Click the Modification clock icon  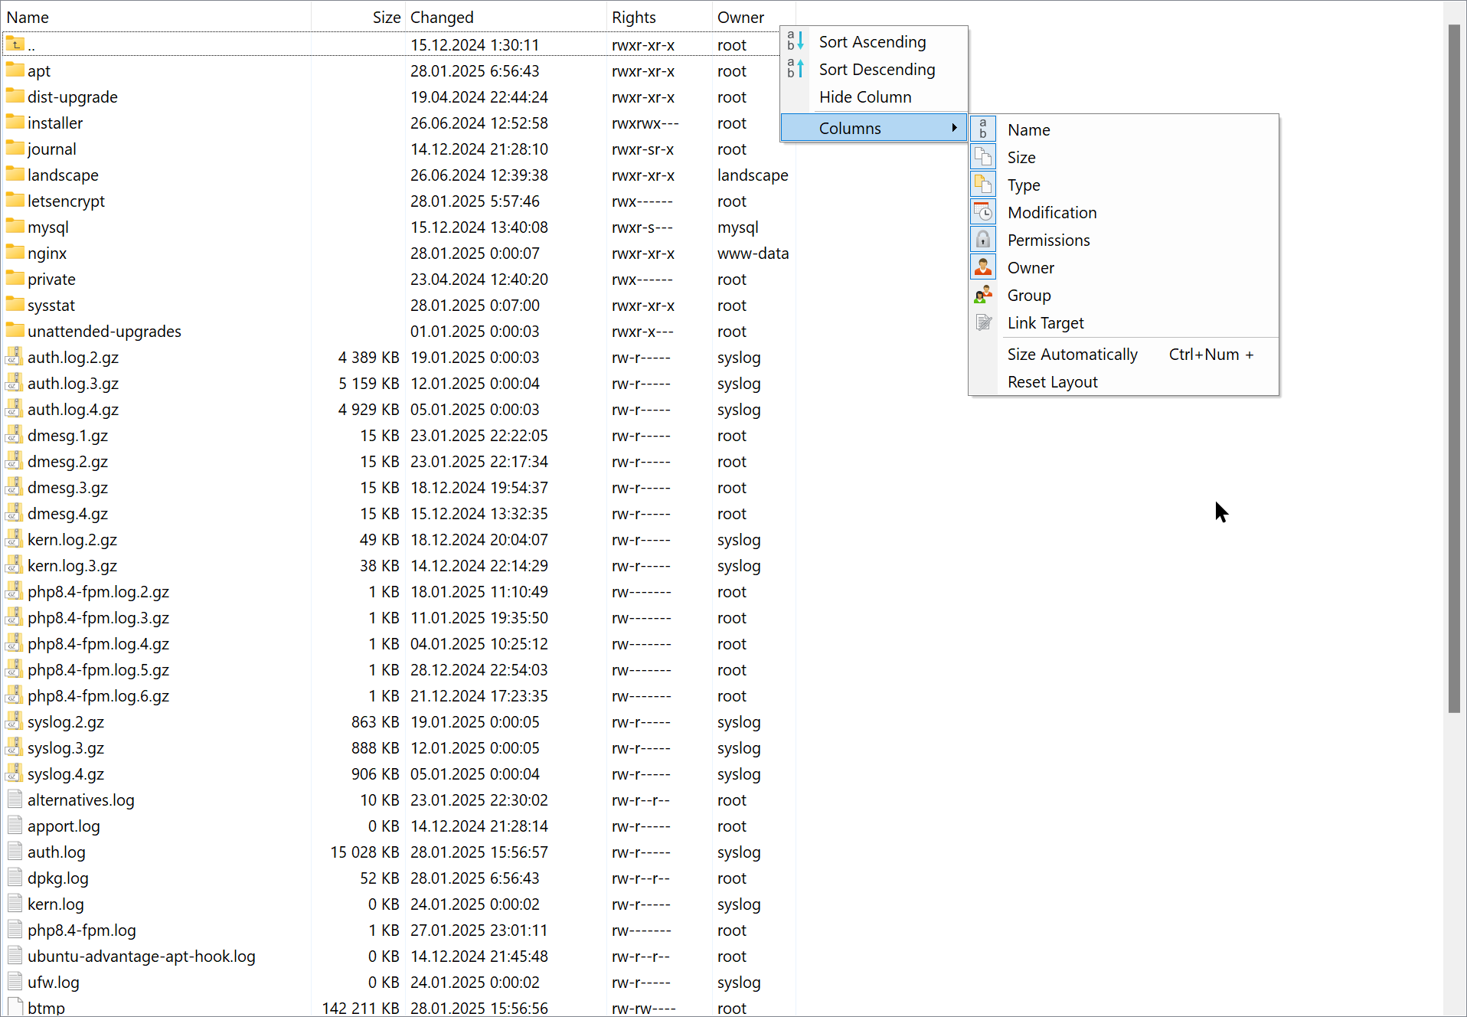point(983,212)
